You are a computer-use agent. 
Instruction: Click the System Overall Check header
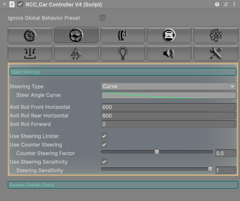click(x=123, y=185)
